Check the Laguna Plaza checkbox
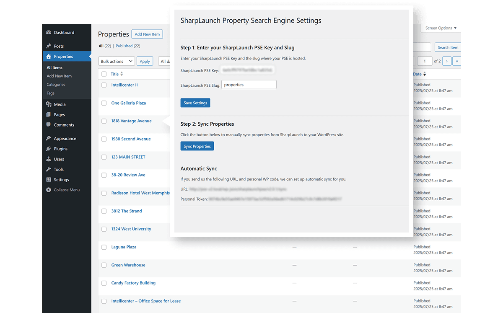This screenshot has width=503, height=336. pos(104,247)
